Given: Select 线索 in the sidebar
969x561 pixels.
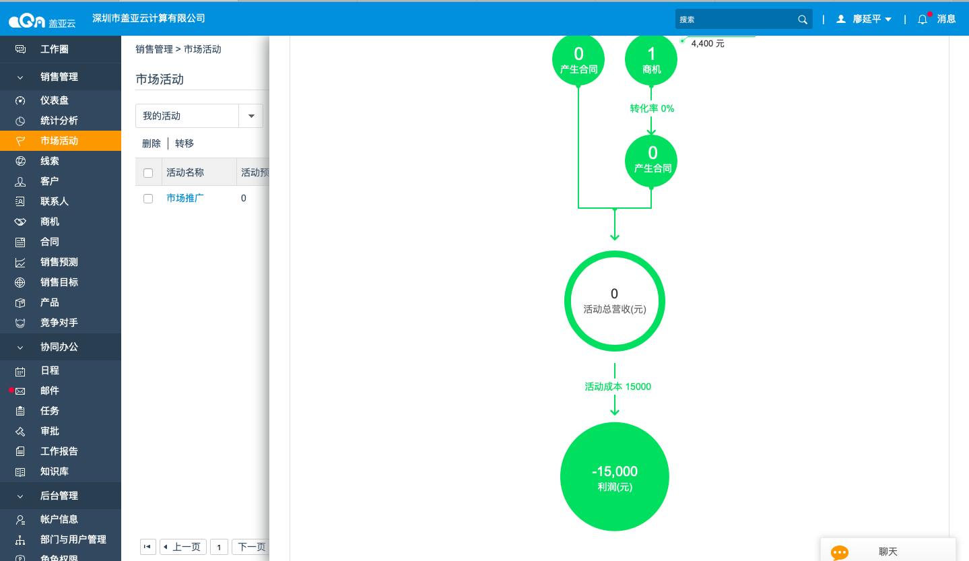Looking at the screenshot, I should (50, 161).
